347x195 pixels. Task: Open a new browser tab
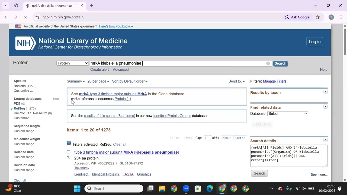click(92, 5)
